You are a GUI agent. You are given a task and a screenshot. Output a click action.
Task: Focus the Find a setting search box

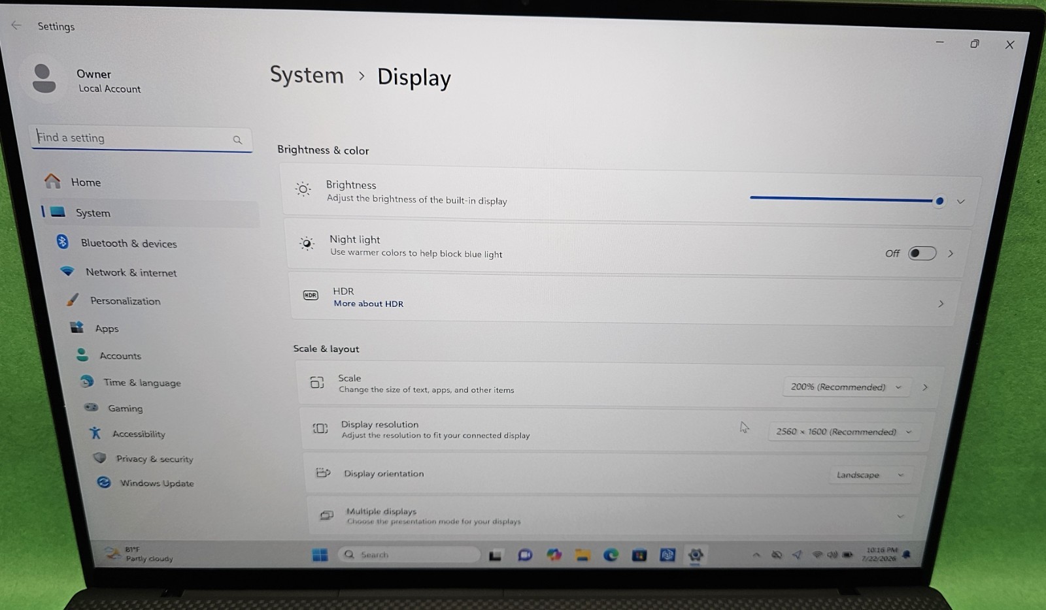tap(141, 138)
